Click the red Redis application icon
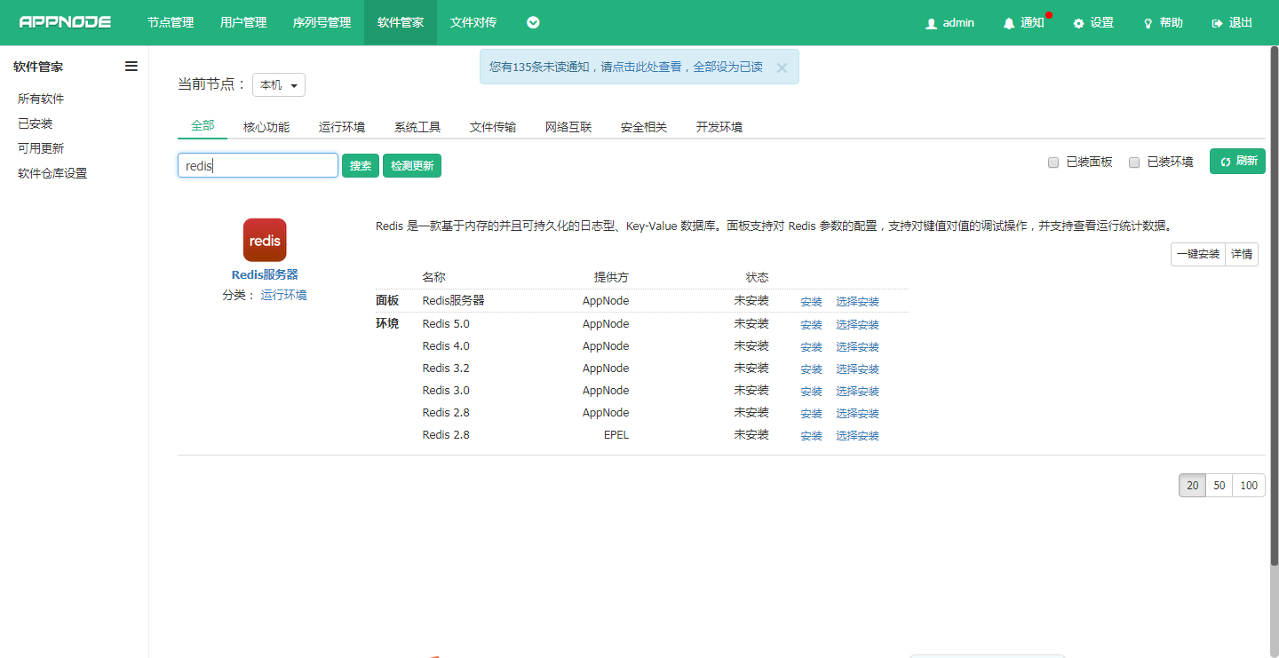Viewport: 1279px width, 658px height. [x=265, y=240]
